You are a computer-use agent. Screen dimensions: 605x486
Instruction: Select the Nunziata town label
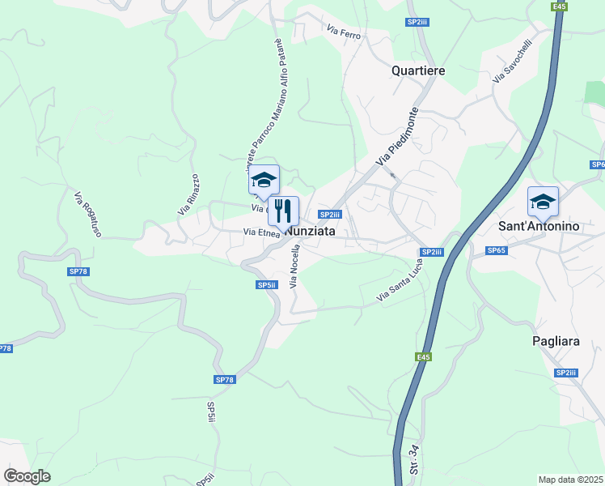[x=310, y=232]
